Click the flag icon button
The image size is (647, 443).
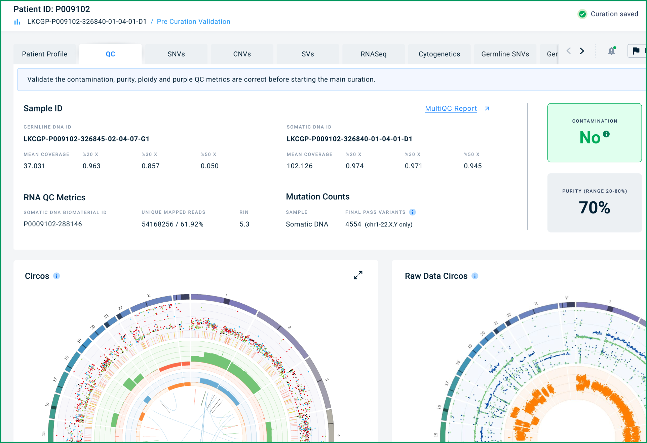pyautogui.click(x=636, y=51)
